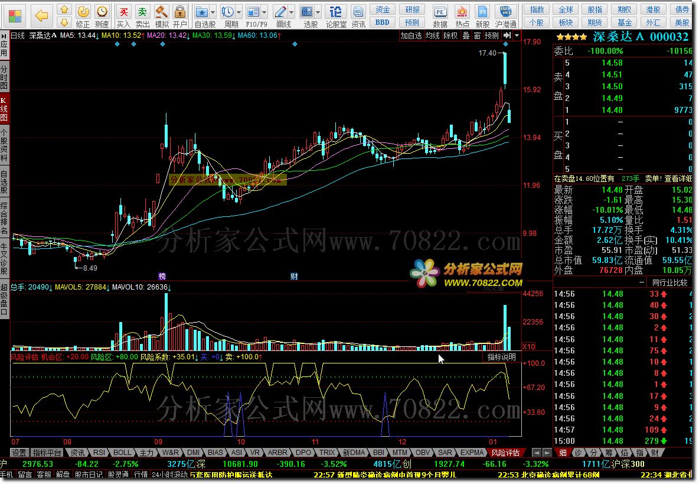Click the 周期 clock icon
Viewport: 699px width, 484px height.
pos(228,12)
